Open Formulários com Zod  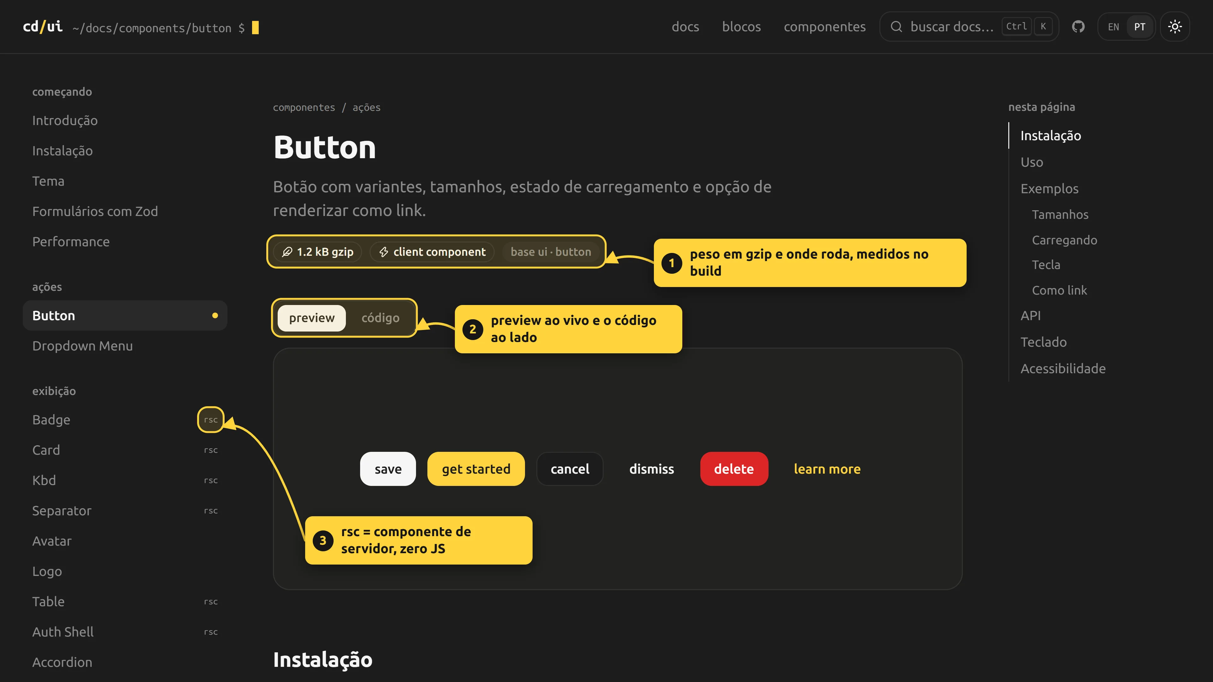click(x=125, y=211)
